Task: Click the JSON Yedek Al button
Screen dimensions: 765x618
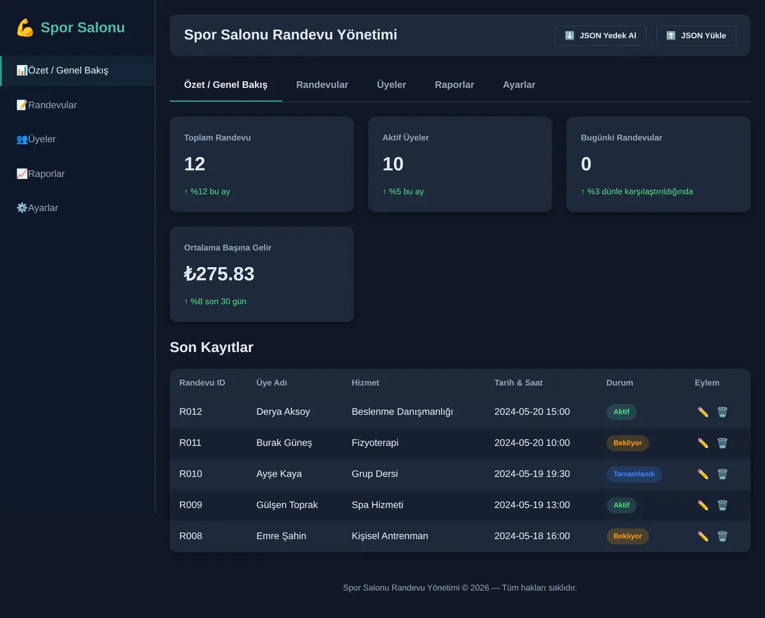Action: (601, 36)
